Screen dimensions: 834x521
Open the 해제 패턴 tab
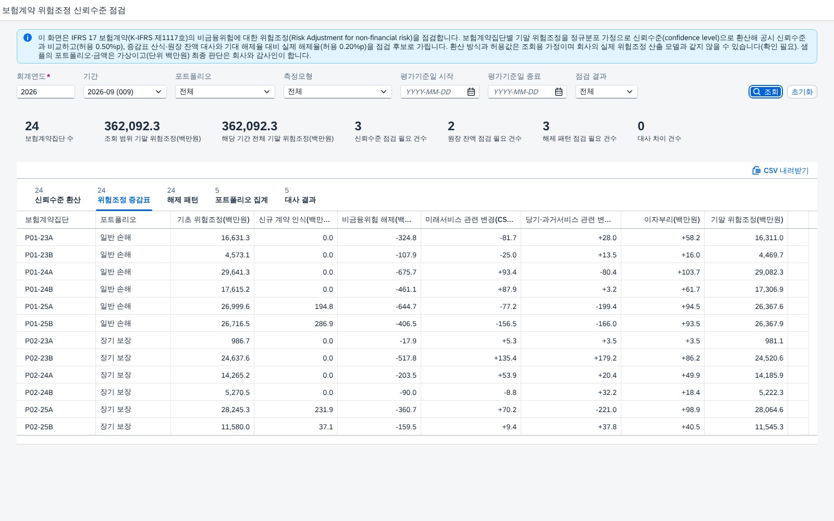(182, 195)
